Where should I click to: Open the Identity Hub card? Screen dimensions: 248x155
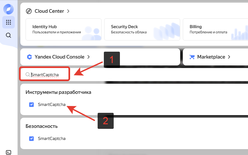[x=63, y=29]
